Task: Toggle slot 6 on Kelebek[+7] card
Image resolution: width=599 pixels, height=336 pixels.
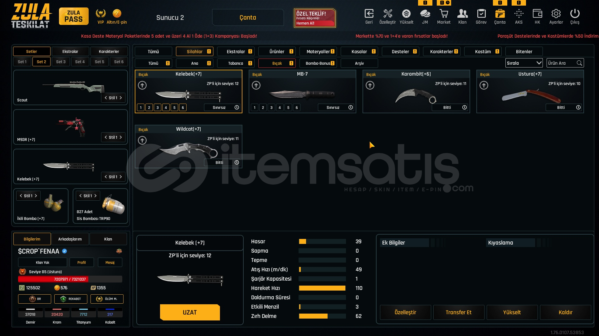Action: coord(183,108)
